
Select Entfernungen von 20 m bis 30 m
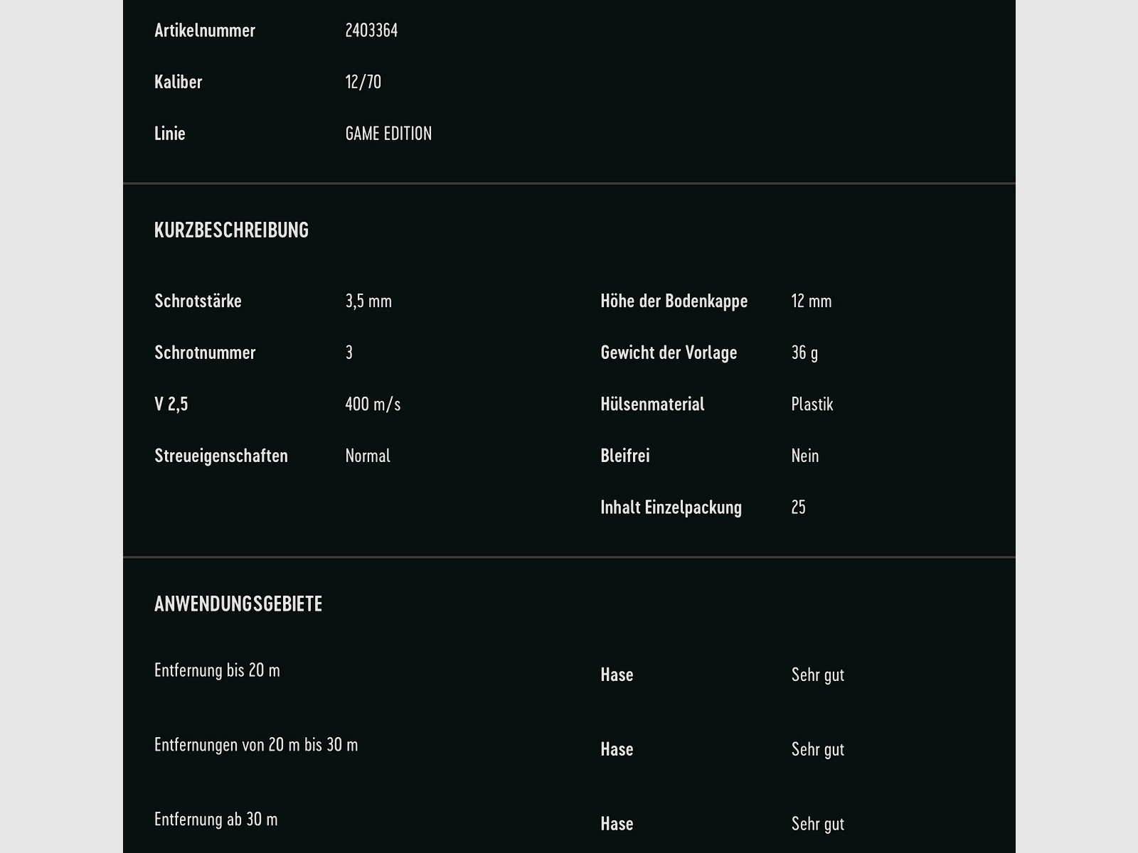click(256, 745)
